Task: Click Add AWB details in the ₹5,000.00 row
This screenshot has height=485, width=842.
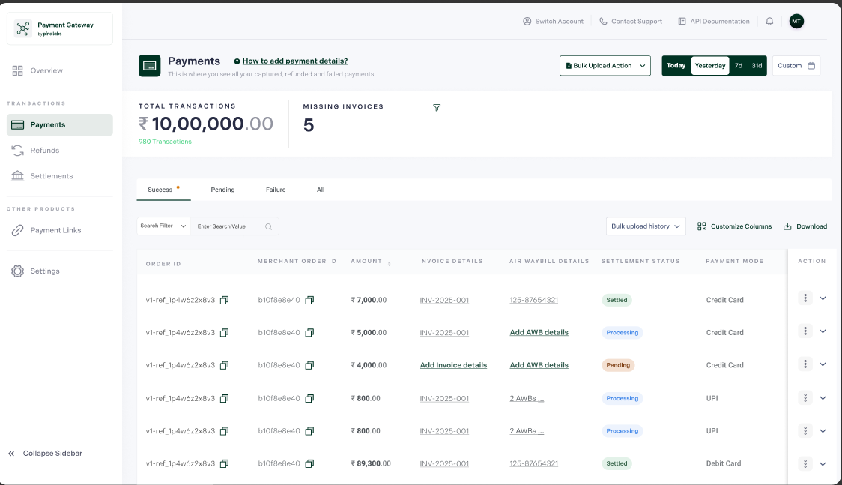Action: (539, 333)
